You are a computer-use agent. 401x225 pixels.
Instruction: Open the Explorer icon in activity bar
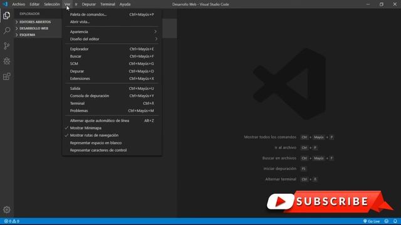(7, 16)
